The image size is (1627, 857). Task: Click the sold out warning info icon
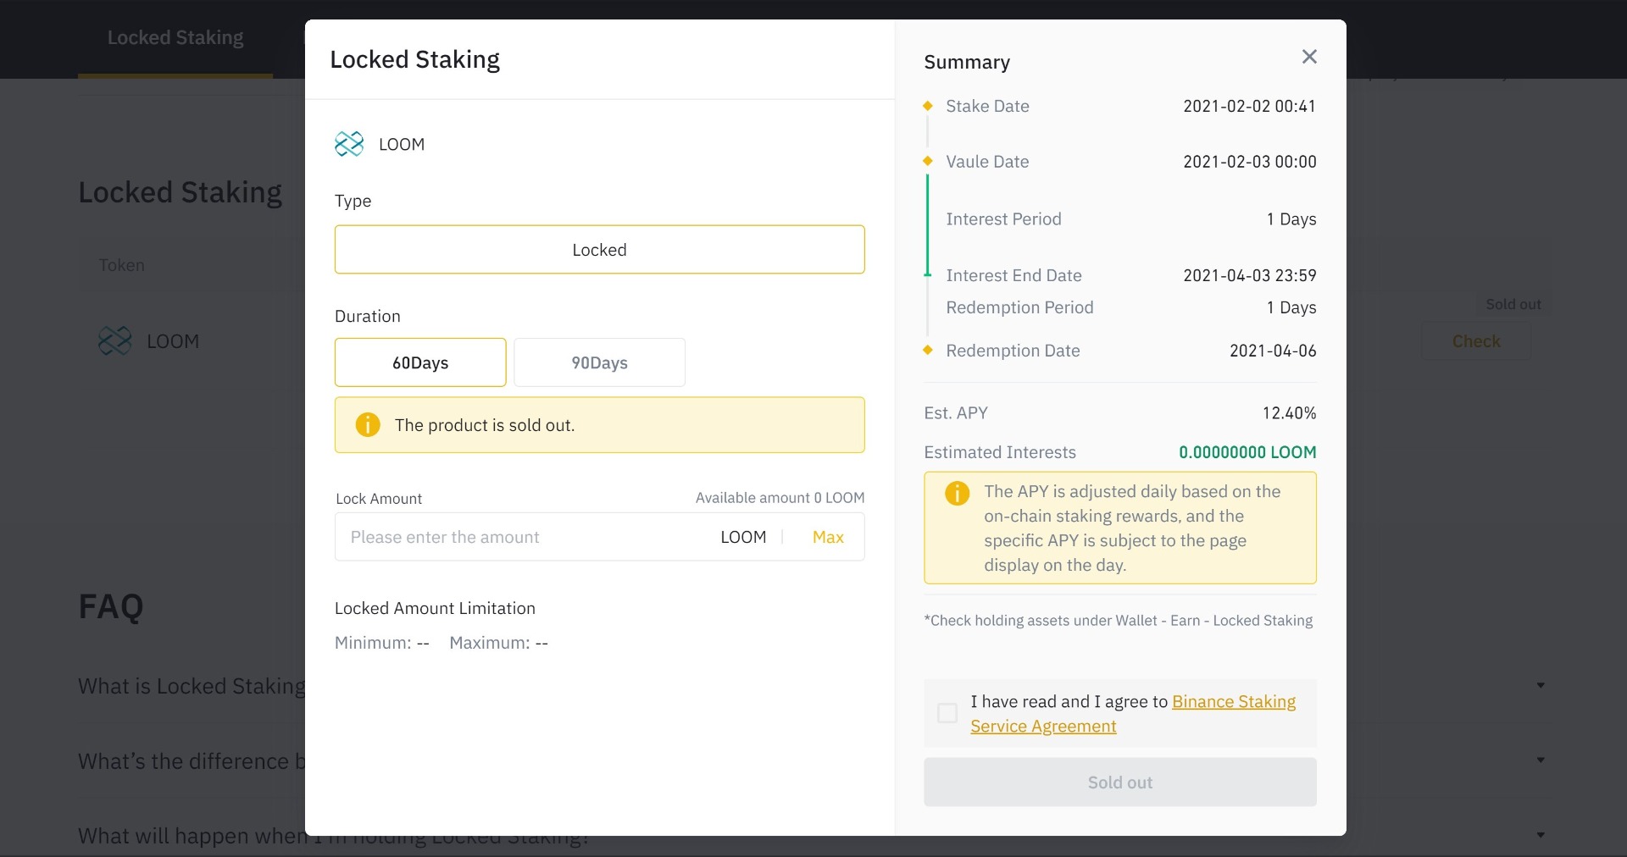[368, 425]
